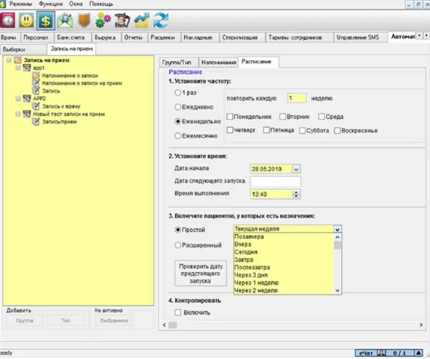Viewport: 430px width, 359px height.
Task: Open the 'еЧат' status bar button
Action: [x=366, y=353]
